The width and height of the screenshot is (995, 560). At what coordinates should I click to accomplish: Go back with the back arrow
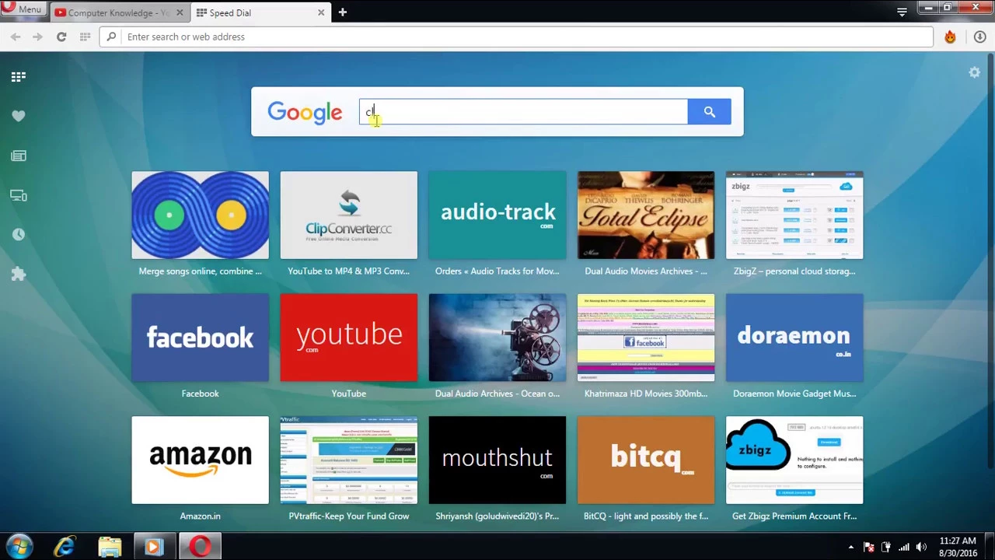pyautogui.click(x=16, y=37)
